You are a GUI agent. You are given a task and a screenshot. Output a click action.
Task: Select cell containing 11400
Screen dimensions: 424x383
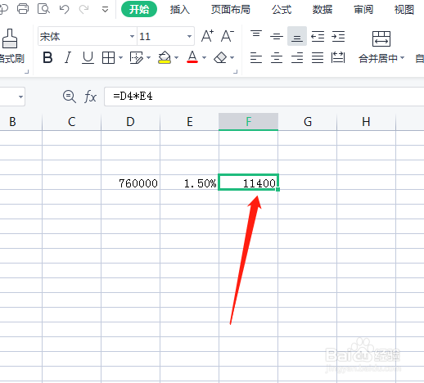click(248, 182)
